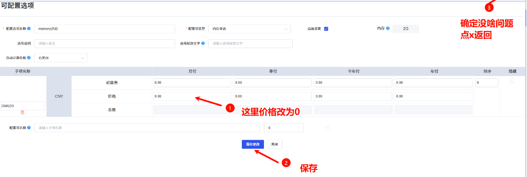Click the 价格 年付 input
The image size is (527, 177).
433,96
